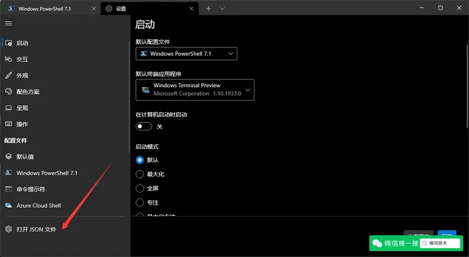The height and width of the screenshot is (257, 469).
Task: Select the 命令提示符 profile
Action: (x=64, y=189)
